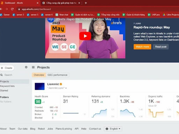
Task: Click the Read post button
Action: [161, 47]
